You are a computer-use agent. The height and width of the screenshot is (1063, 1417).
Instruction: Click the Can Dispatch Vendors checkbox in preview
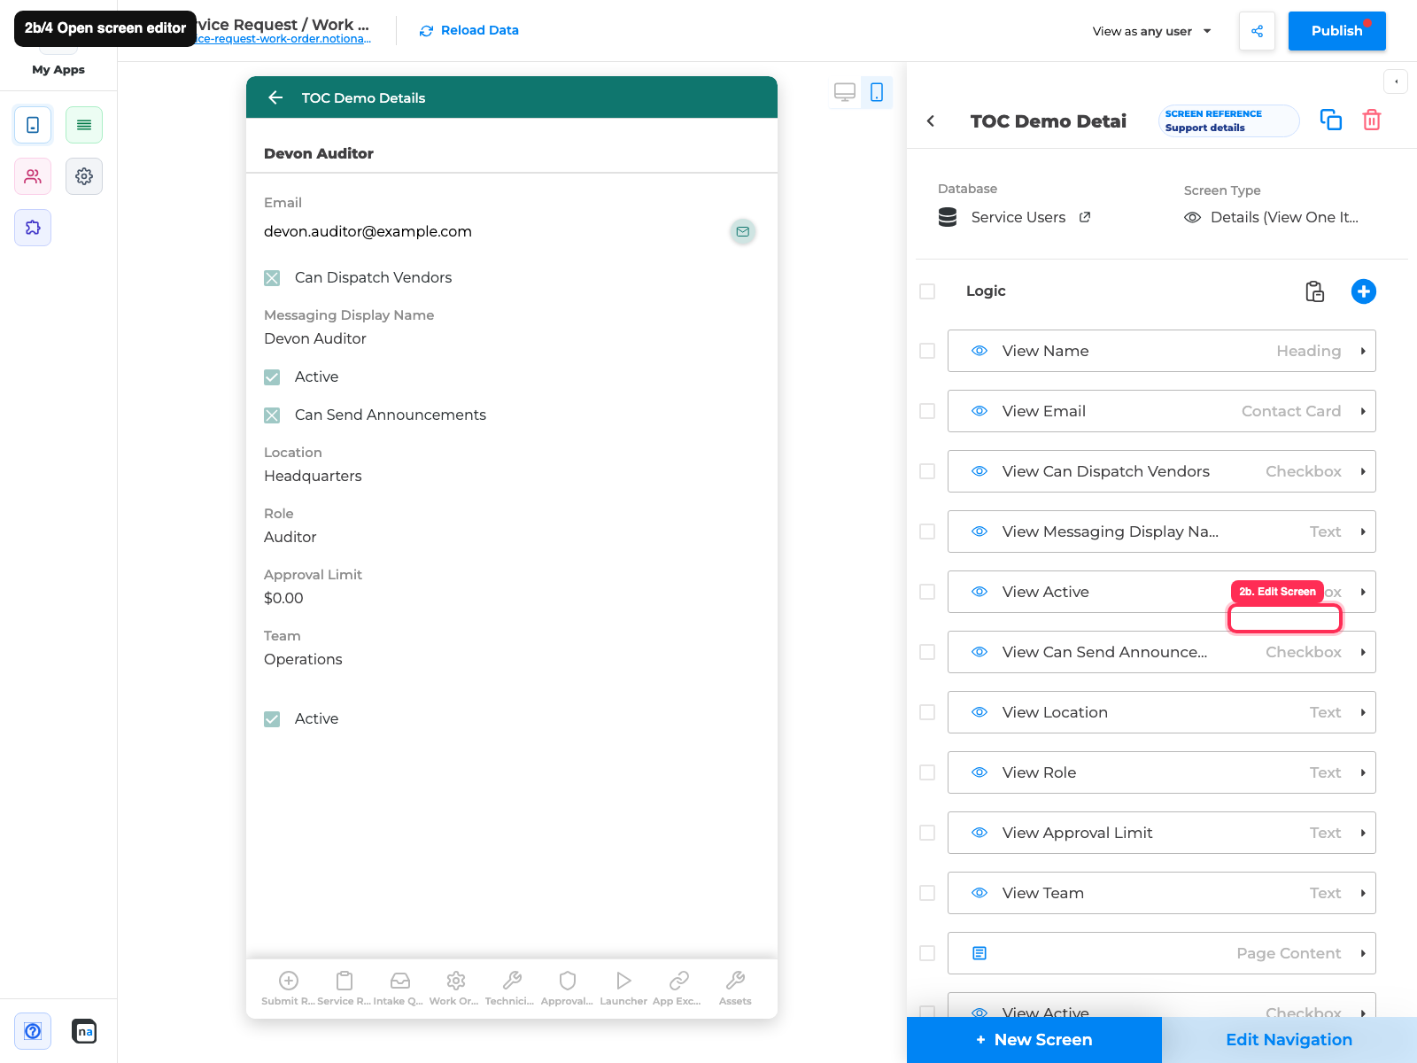coord(272,278)
